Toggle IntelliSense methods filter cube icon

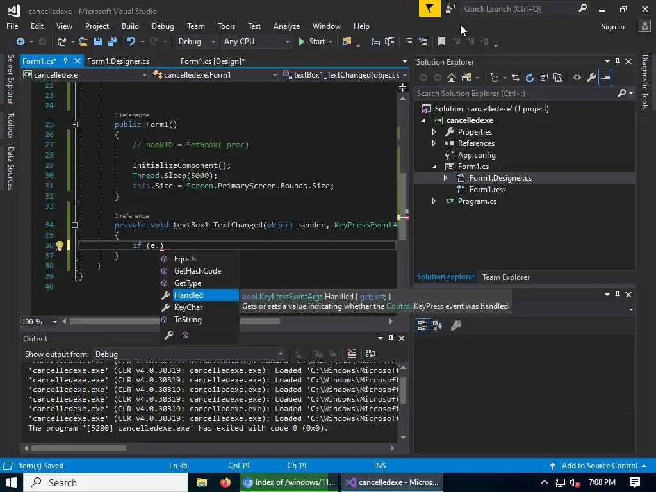[185, 335]
